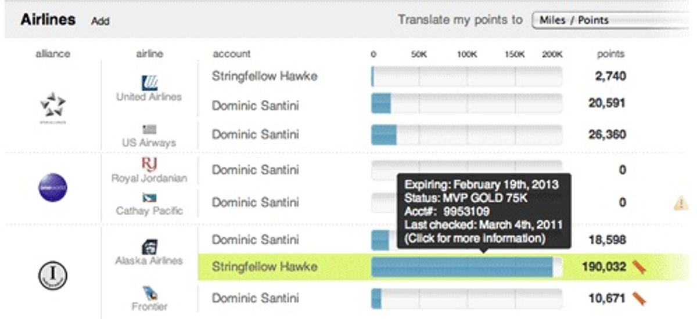Click the 190,032 points progress bar
This screenshot has width=697, height=319.
[x=465, y=267]
